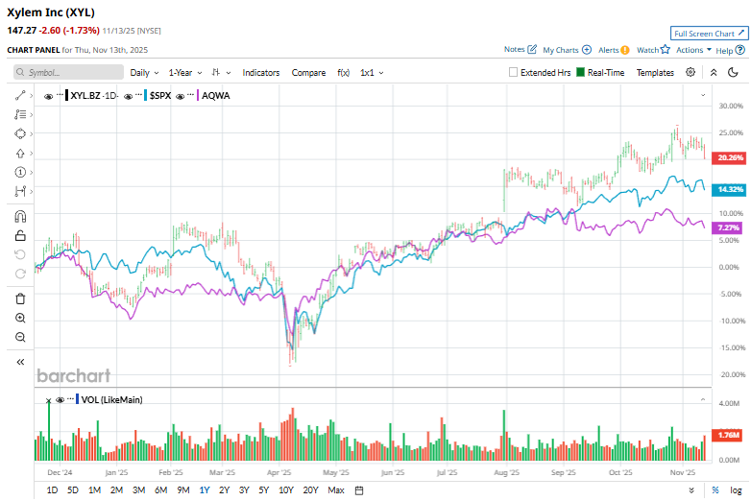Collapse the drawing tools sidebar
This screenshot has height=501, width=751.
click(20, 362)
